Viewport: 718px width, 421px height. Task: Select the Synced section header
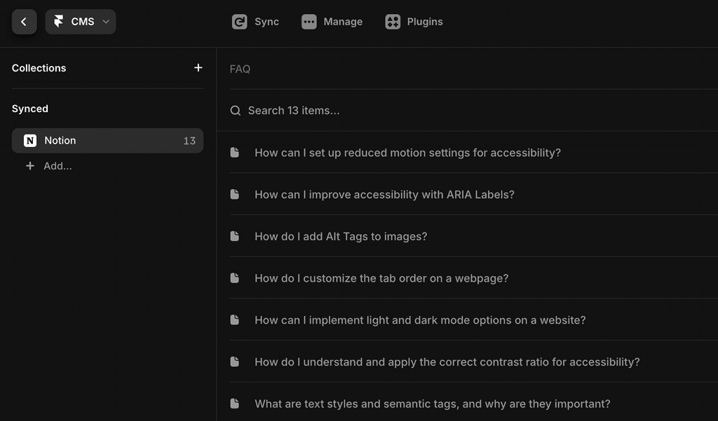point(29,109)
